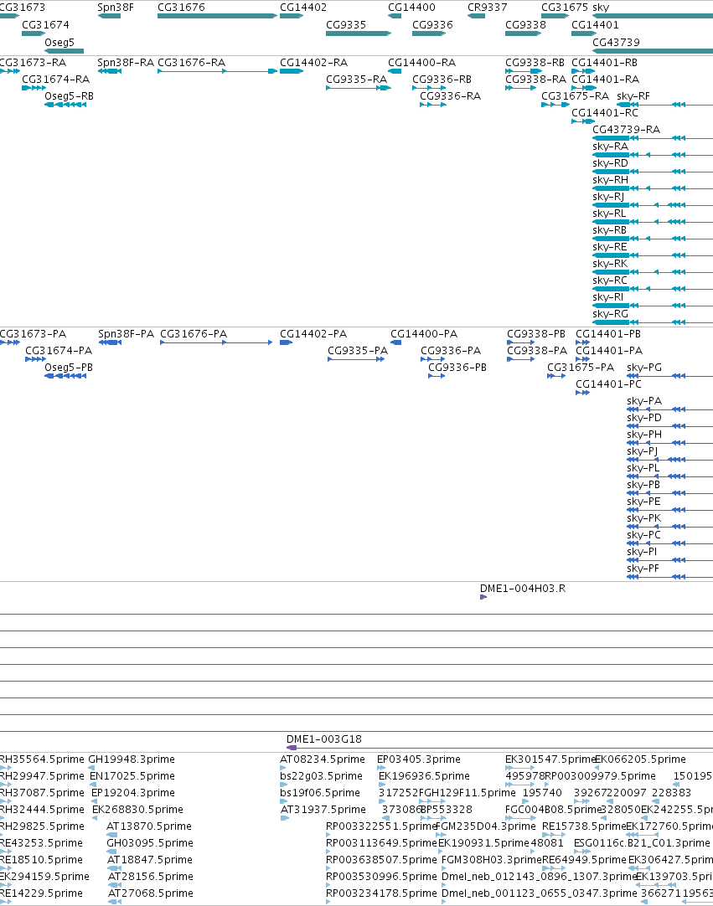Screen dimensions: 713x906
Task: Select the Oseg5-PB CDS feature
Action: click(65, 376)
